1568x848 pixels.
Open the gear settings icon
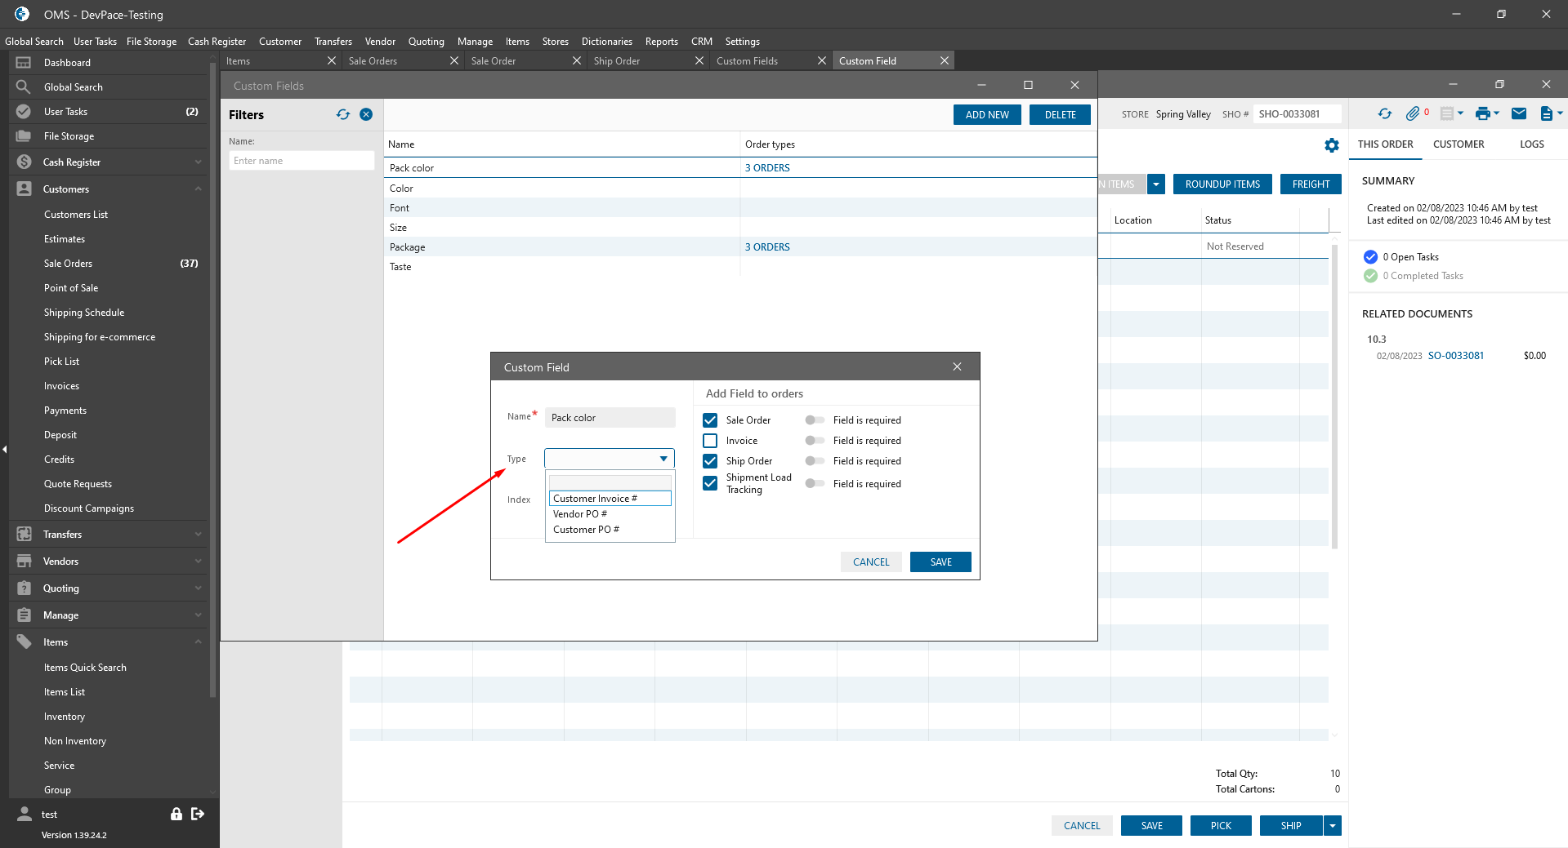(1332, 145)
